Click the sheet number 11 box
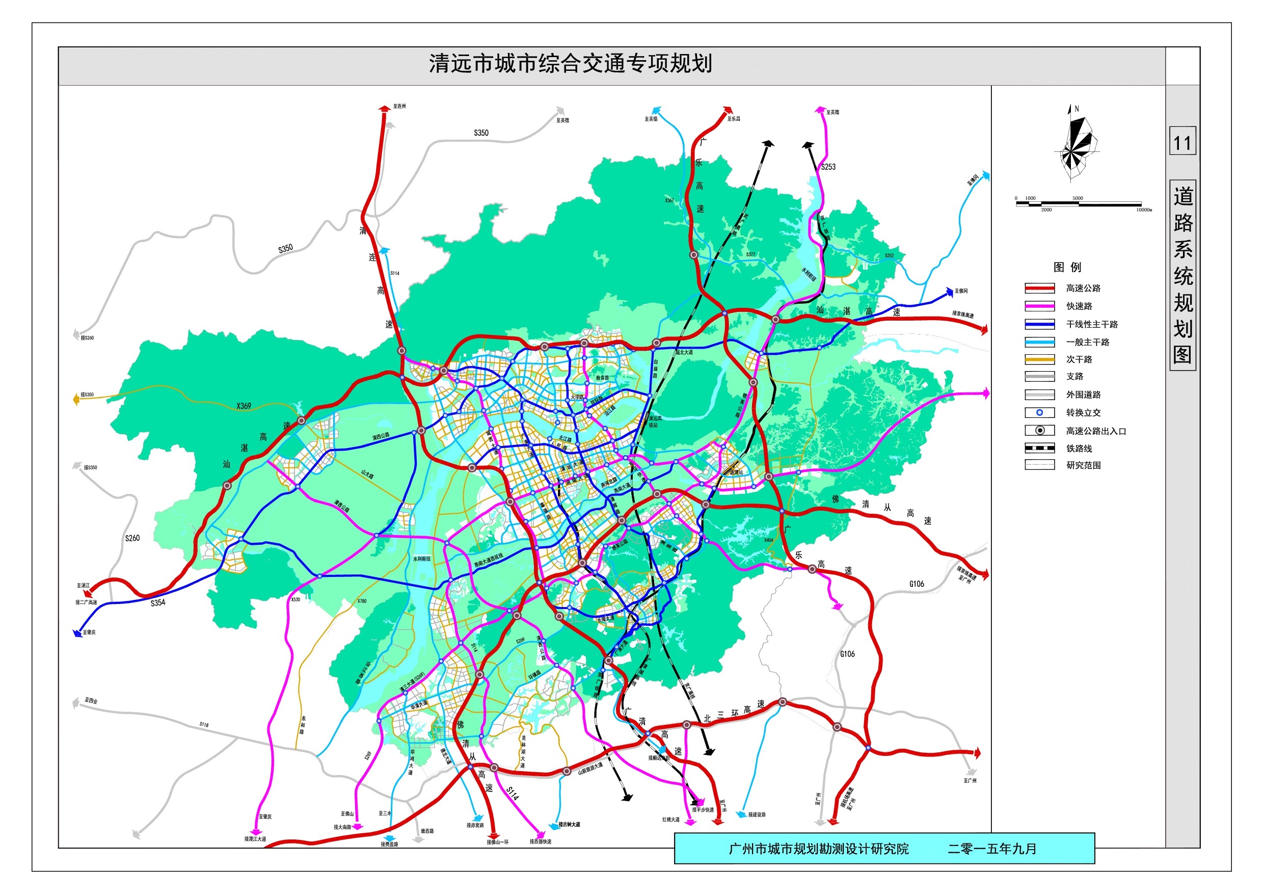This screenshot has height=894, width=1264. click(1182, 142)
